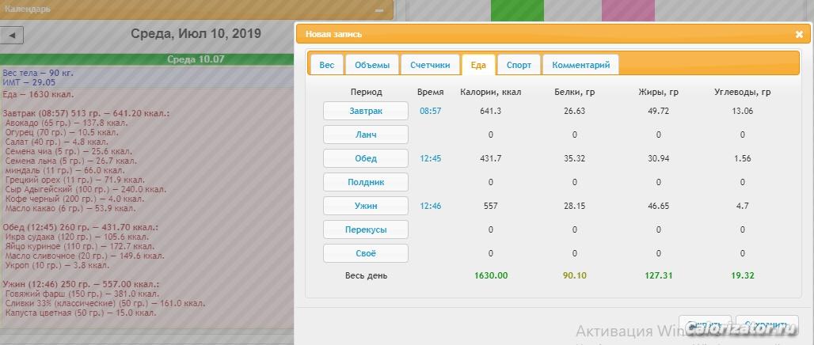Switch to the Объемы tab
The height and width of the screenshot is (345, 814).
[372, 65]
